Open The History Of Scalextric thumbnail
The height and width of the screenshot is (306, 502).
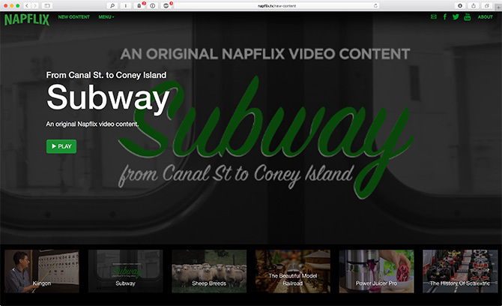click(460, 271)
